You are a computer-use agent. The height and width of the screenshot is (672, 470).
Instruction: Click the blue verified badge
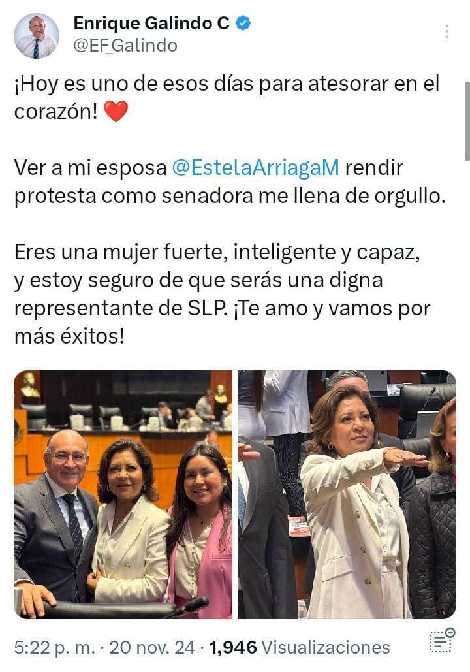(x=243, y=24)
